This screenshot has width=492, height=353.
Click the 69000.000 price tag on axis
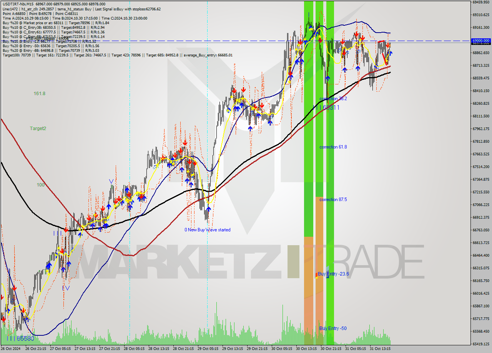point(481,40)
